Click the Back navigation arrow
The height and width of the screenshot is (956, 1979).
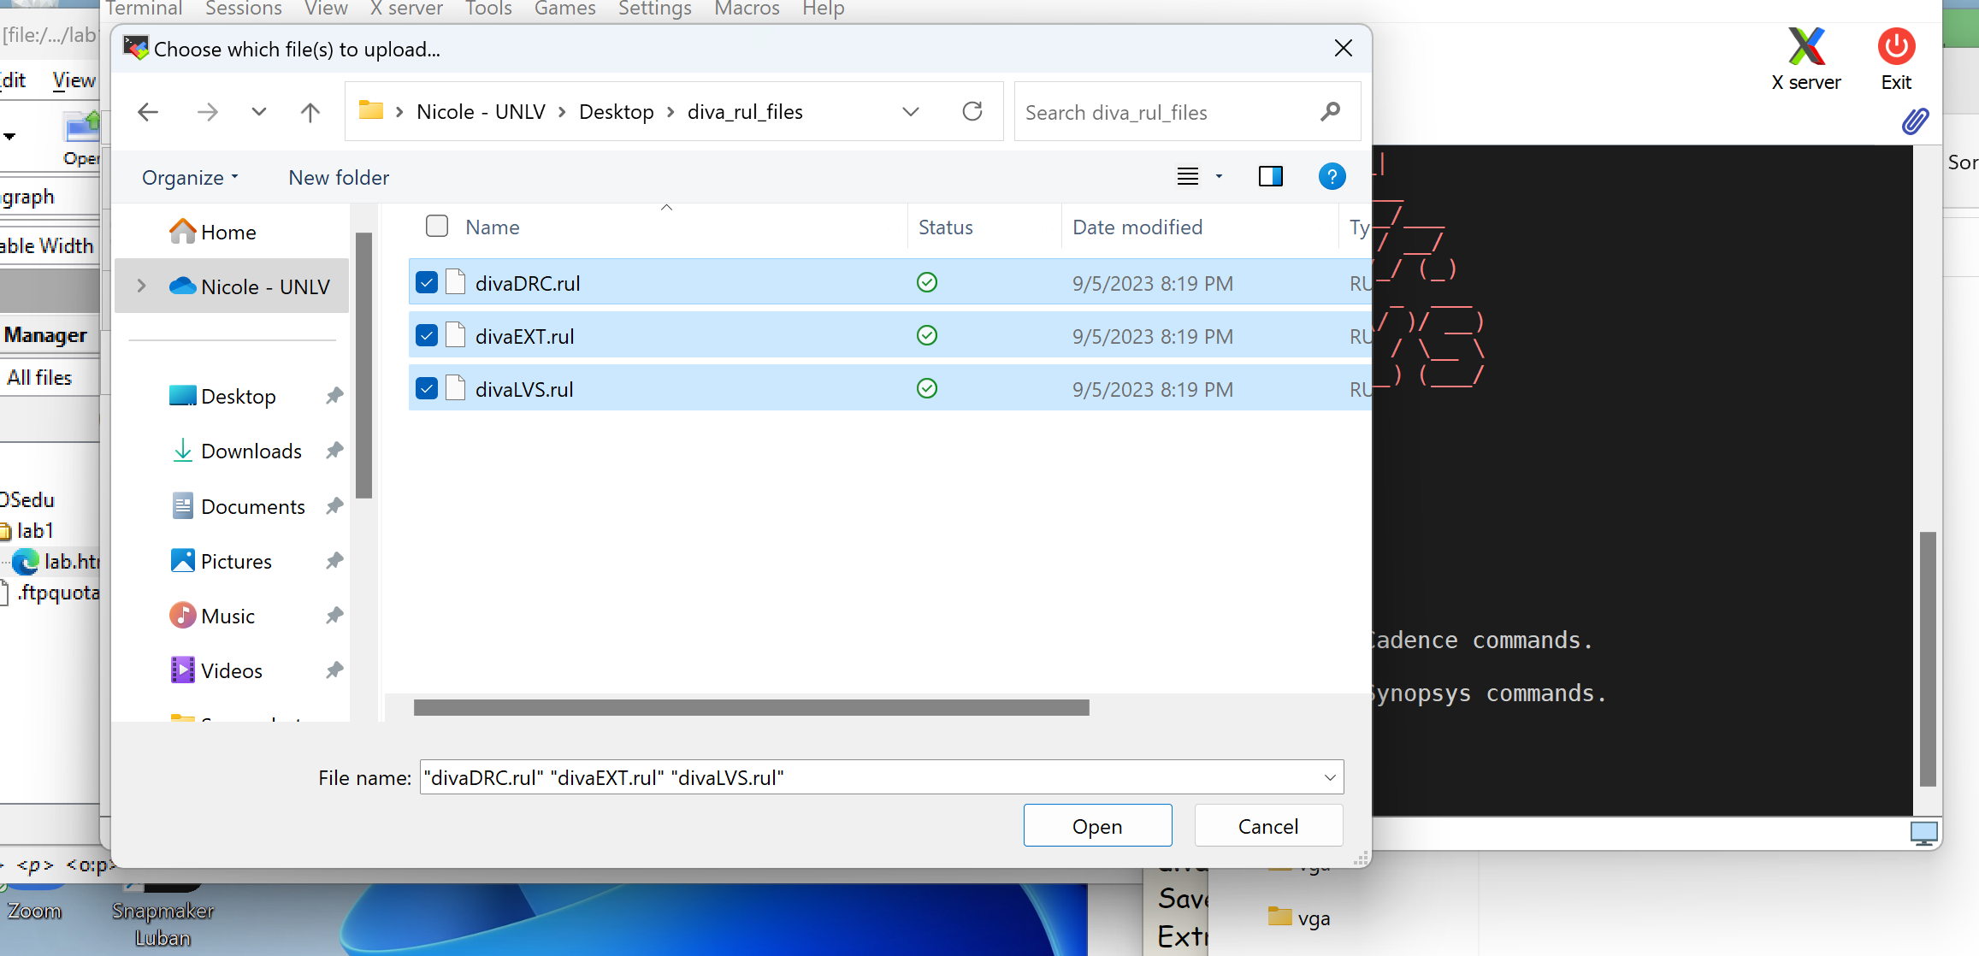click(x=148, y=112)
